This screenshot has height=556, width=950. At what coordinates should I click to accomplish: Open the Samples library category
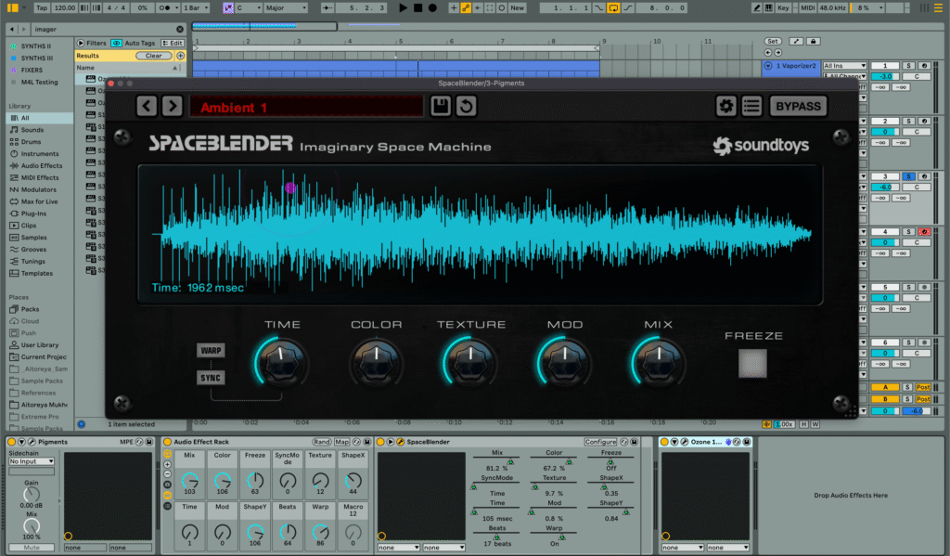[33, 238]
